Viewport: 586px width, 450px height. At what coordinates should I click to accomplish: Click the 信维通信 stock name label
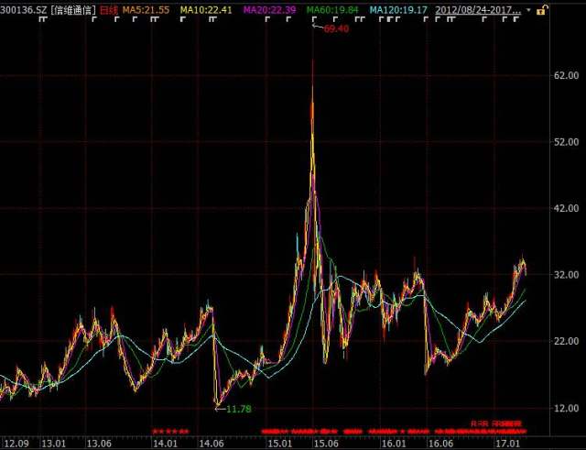click(x=74, y=9)
